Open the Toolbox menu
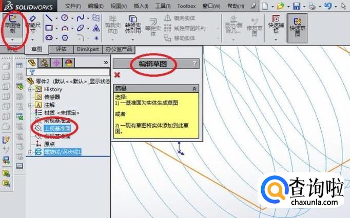Viewport: 350px width, 218px height. (186, 6)
